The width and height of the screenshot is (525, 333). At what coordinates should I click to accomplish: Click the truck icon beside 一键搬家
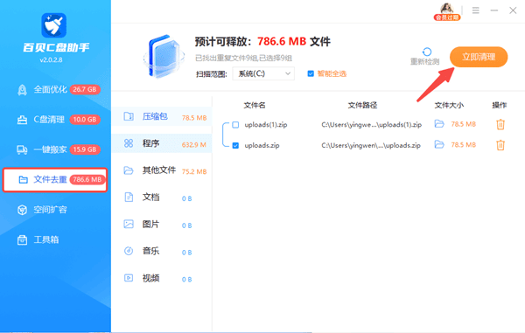tap(22, 149)
